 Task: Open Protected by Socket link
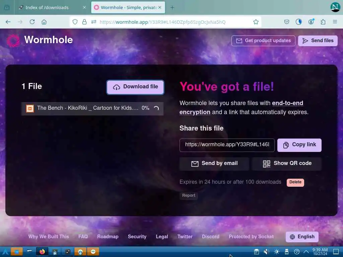point(251,237)
